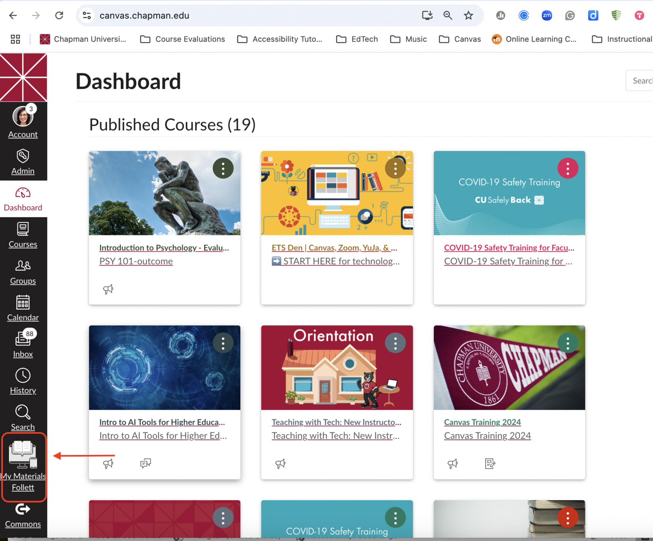Expand options on the top COVID-19 Safety Training card
This screenshot has height=541, width=653.
click(568, 168)
